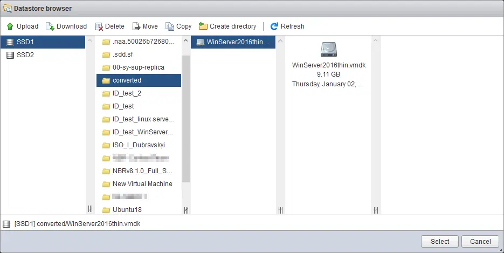Click the Delete icon with red X
Image resolution: width=504 pixels, height=253 pixels.
point(99,26)
